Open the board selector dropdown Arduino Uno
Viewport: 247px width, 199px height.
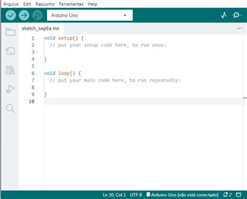pyautogui.click(x=90, y=15)
